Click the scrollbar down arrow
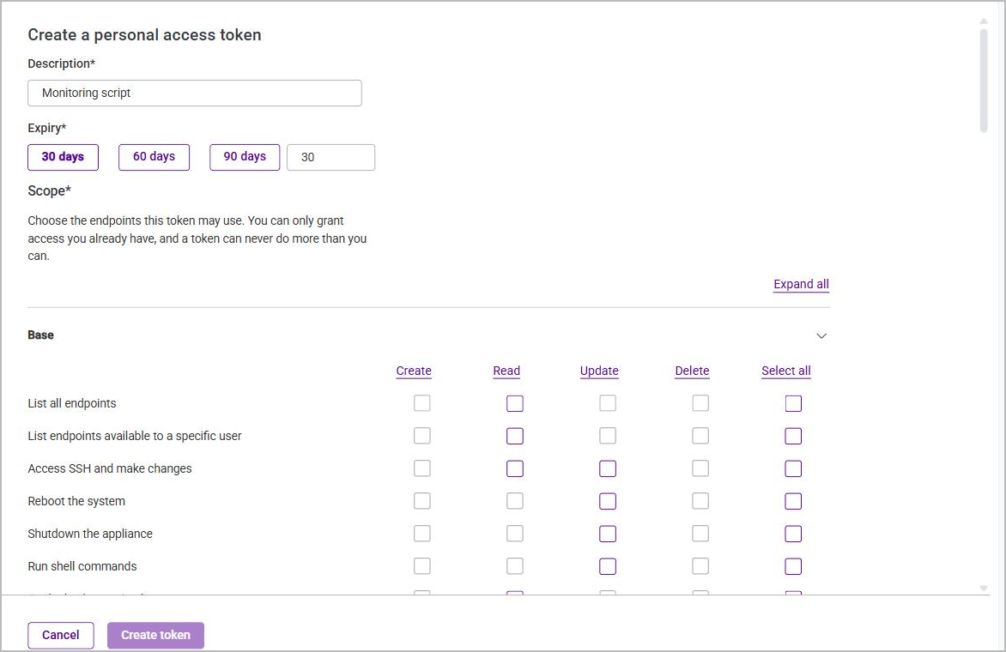Image resolution: width=1006 pixels, height=652 pixels. coord(984,588)
